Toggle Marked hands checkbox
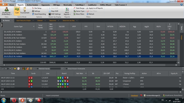 (x=37, y=69)
